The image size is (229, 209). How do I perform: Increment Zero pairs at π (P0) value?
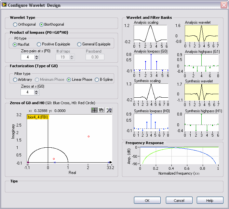pyautogui.click(x=36, y=55)
